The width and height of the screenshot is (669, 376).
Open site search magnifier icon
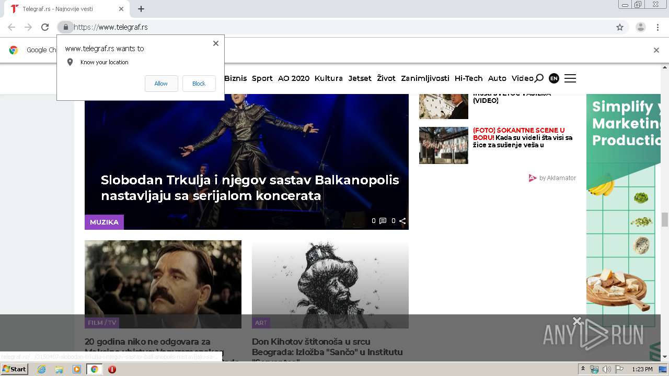click(539, 78)
